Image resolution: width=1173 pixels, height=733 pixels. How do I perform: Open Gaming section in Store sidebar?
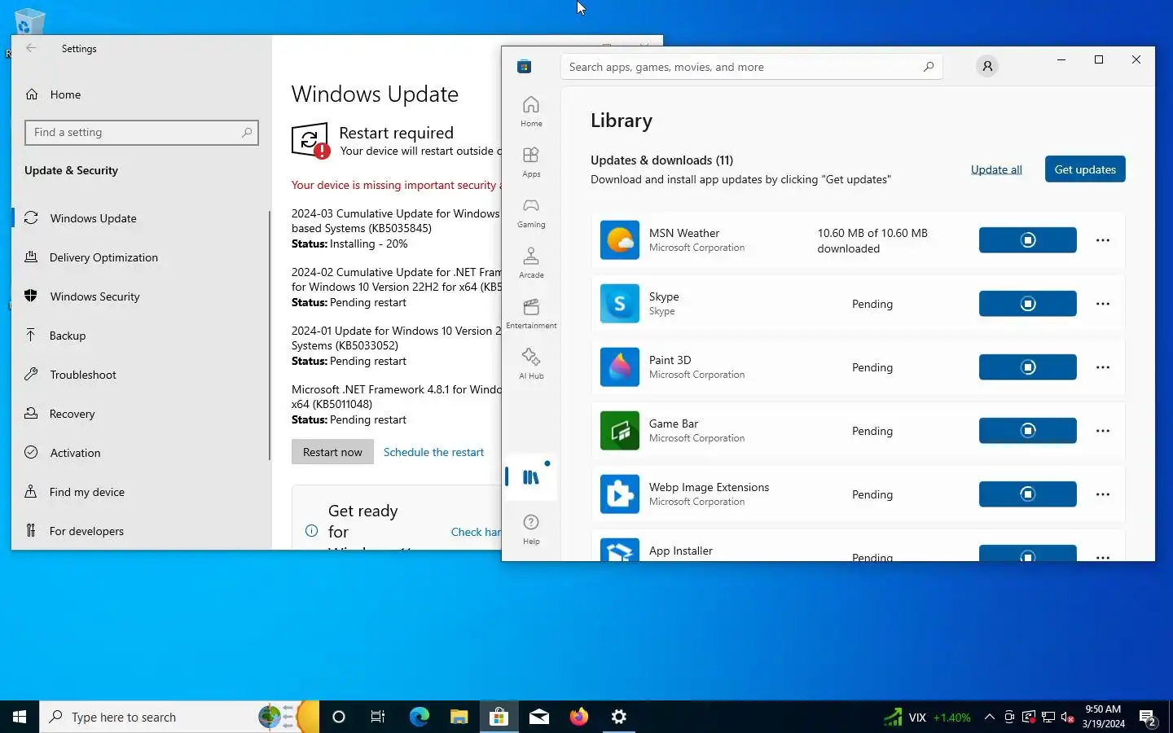point(531,213)
